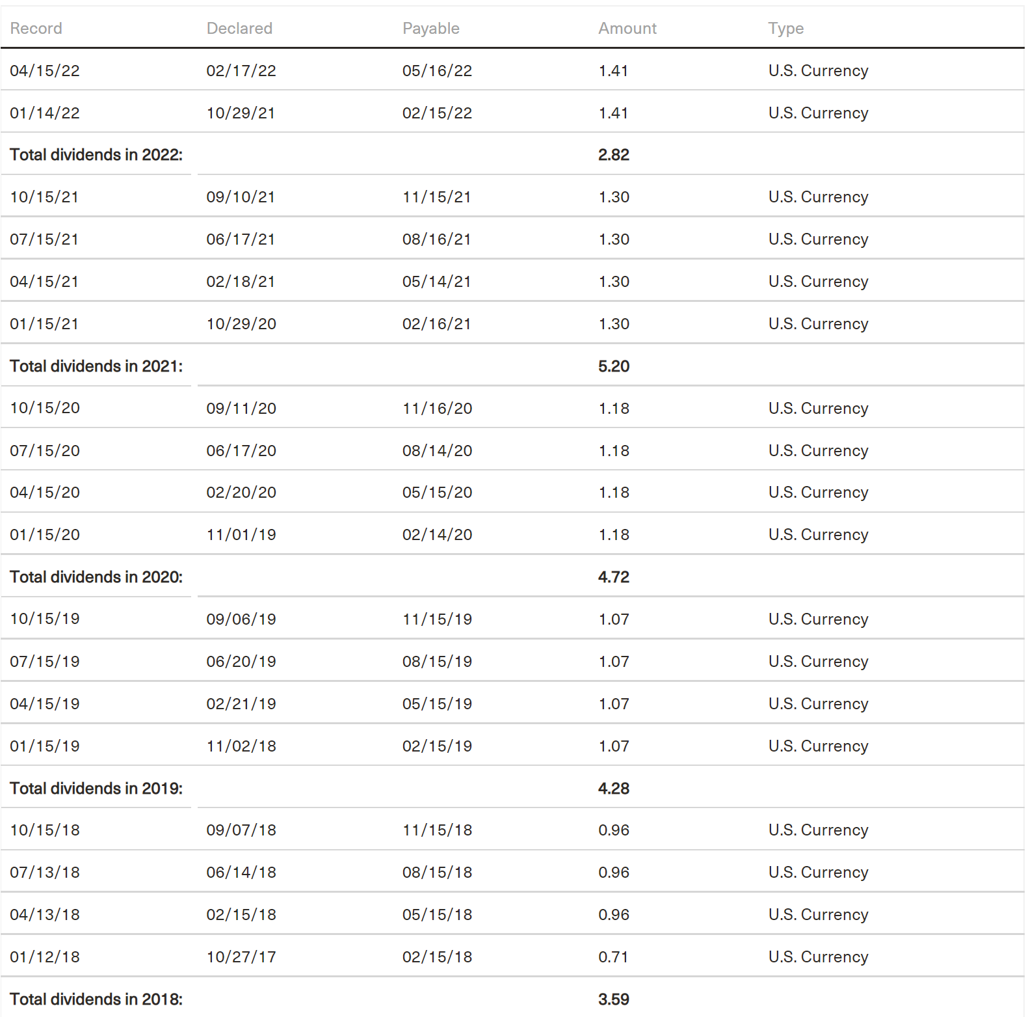Select record date 07/15/20

[45, 451]
